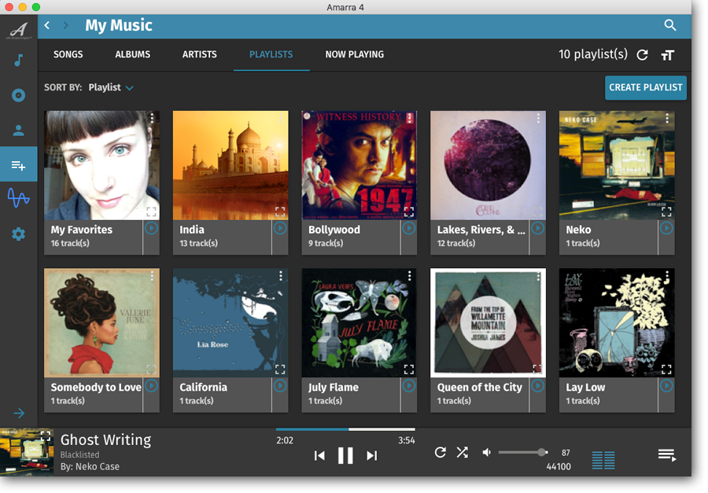This screenshot has height=493, width=708.
Task: Change text size with the TT icon
Action: pyautogui.click(x=667, y=56)
